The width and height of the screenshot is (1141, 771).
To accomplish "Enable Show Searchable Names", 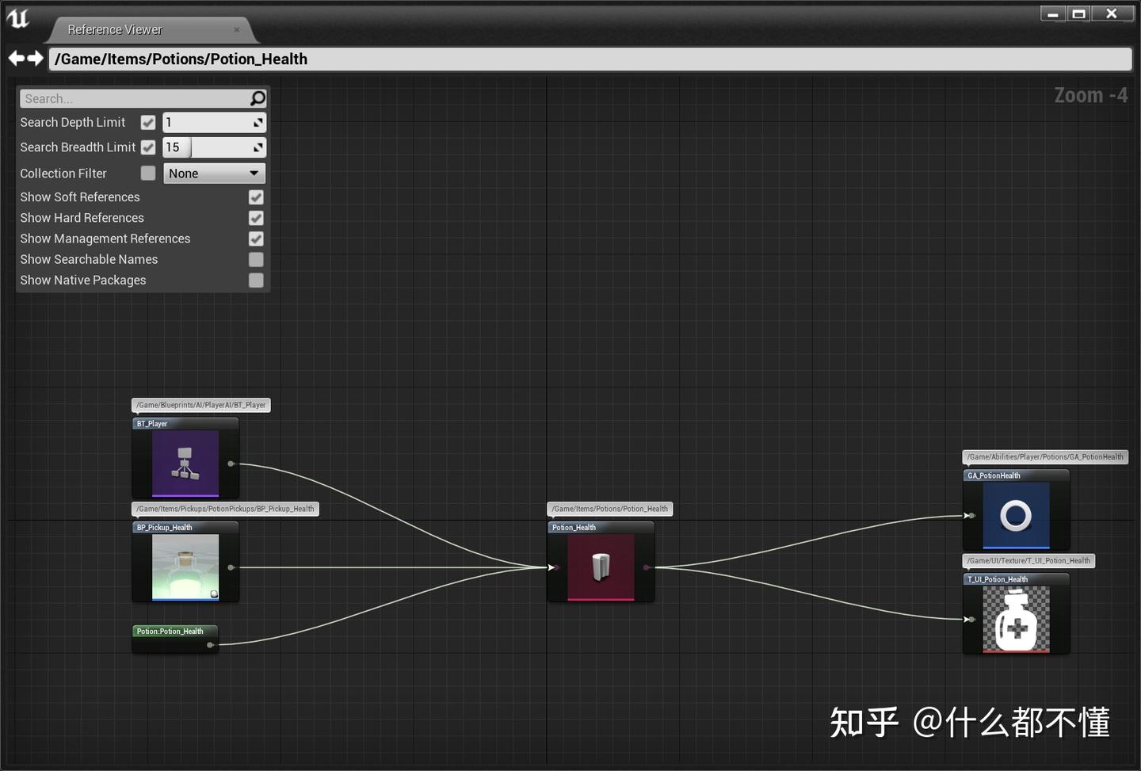I will [x=255, y=259].
